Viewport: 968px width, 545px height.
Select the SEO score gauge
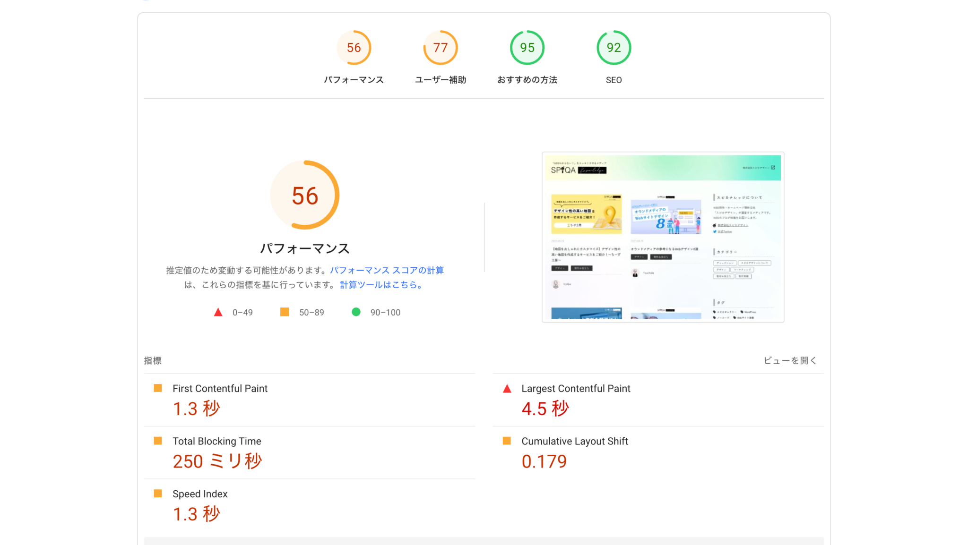(x=613, y=47)
